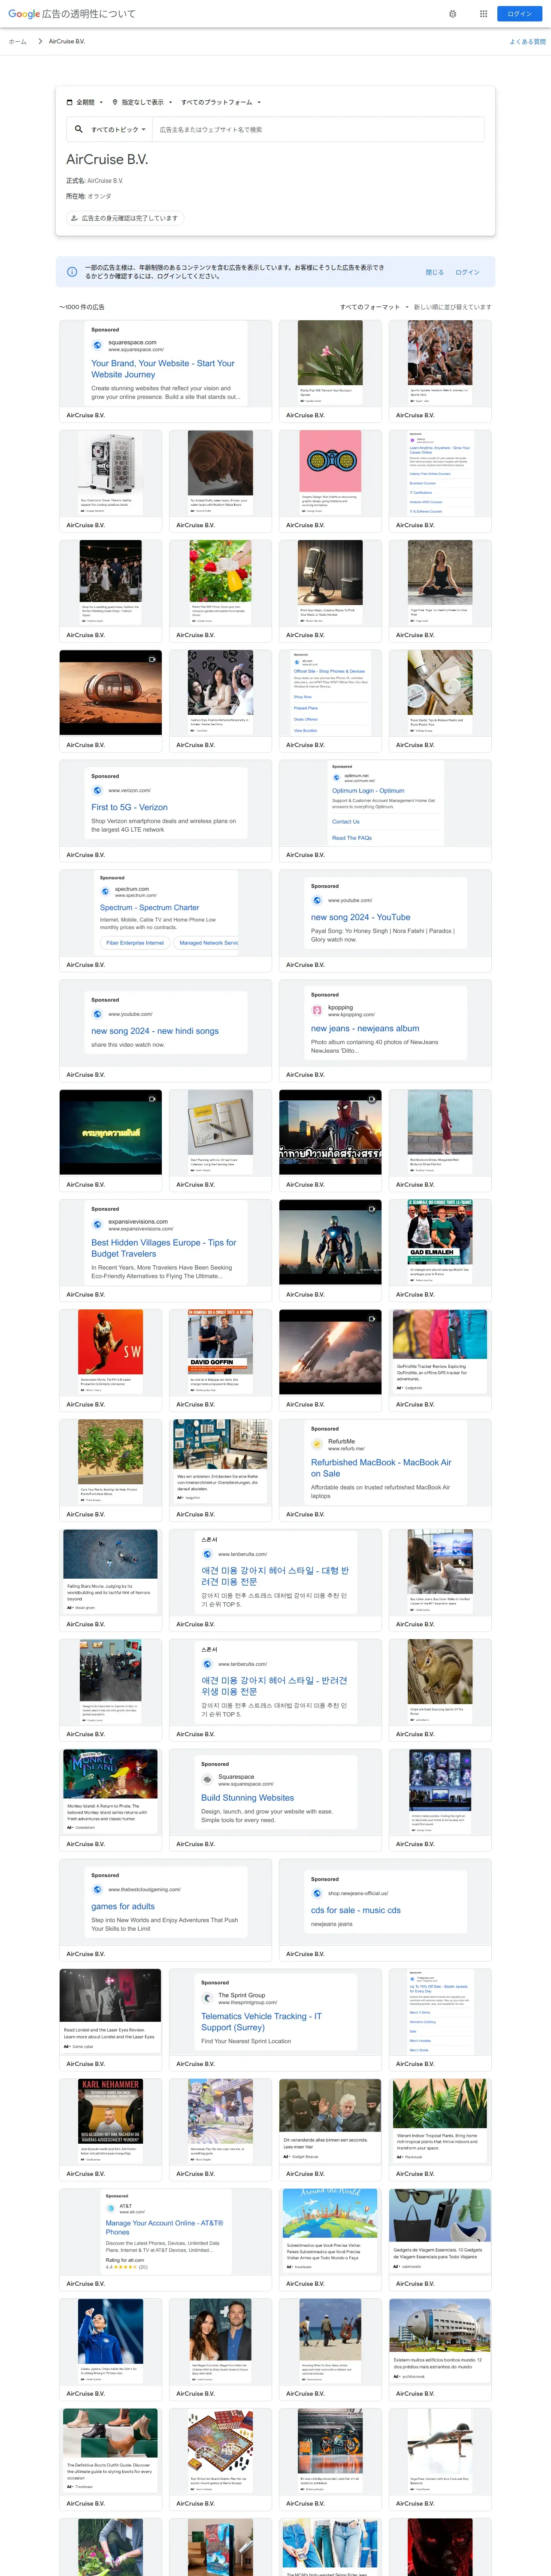Click the info icon in the blue banner
Viewport: 551px width, 2576px height.
pos(72,272)
